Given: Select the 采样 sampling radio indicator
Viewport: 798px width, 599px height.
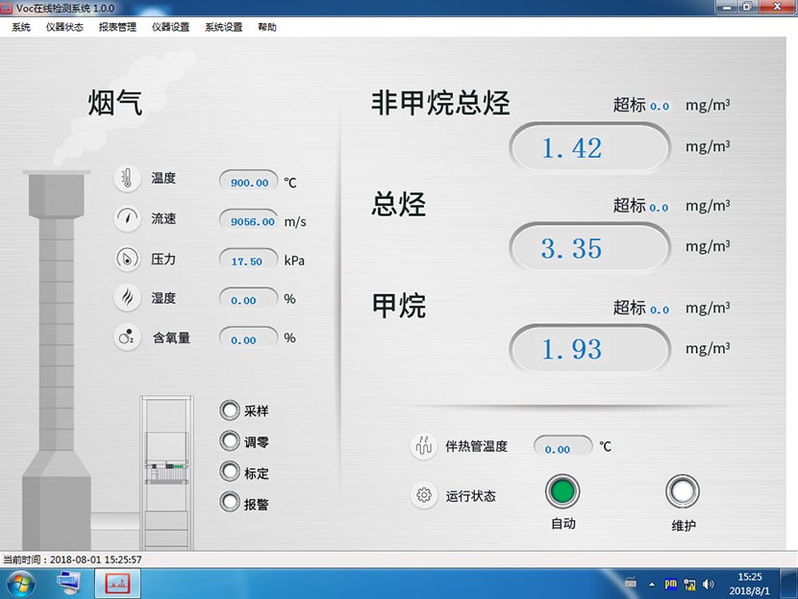Looking at the screenshot, I should (x=230, y=412).
